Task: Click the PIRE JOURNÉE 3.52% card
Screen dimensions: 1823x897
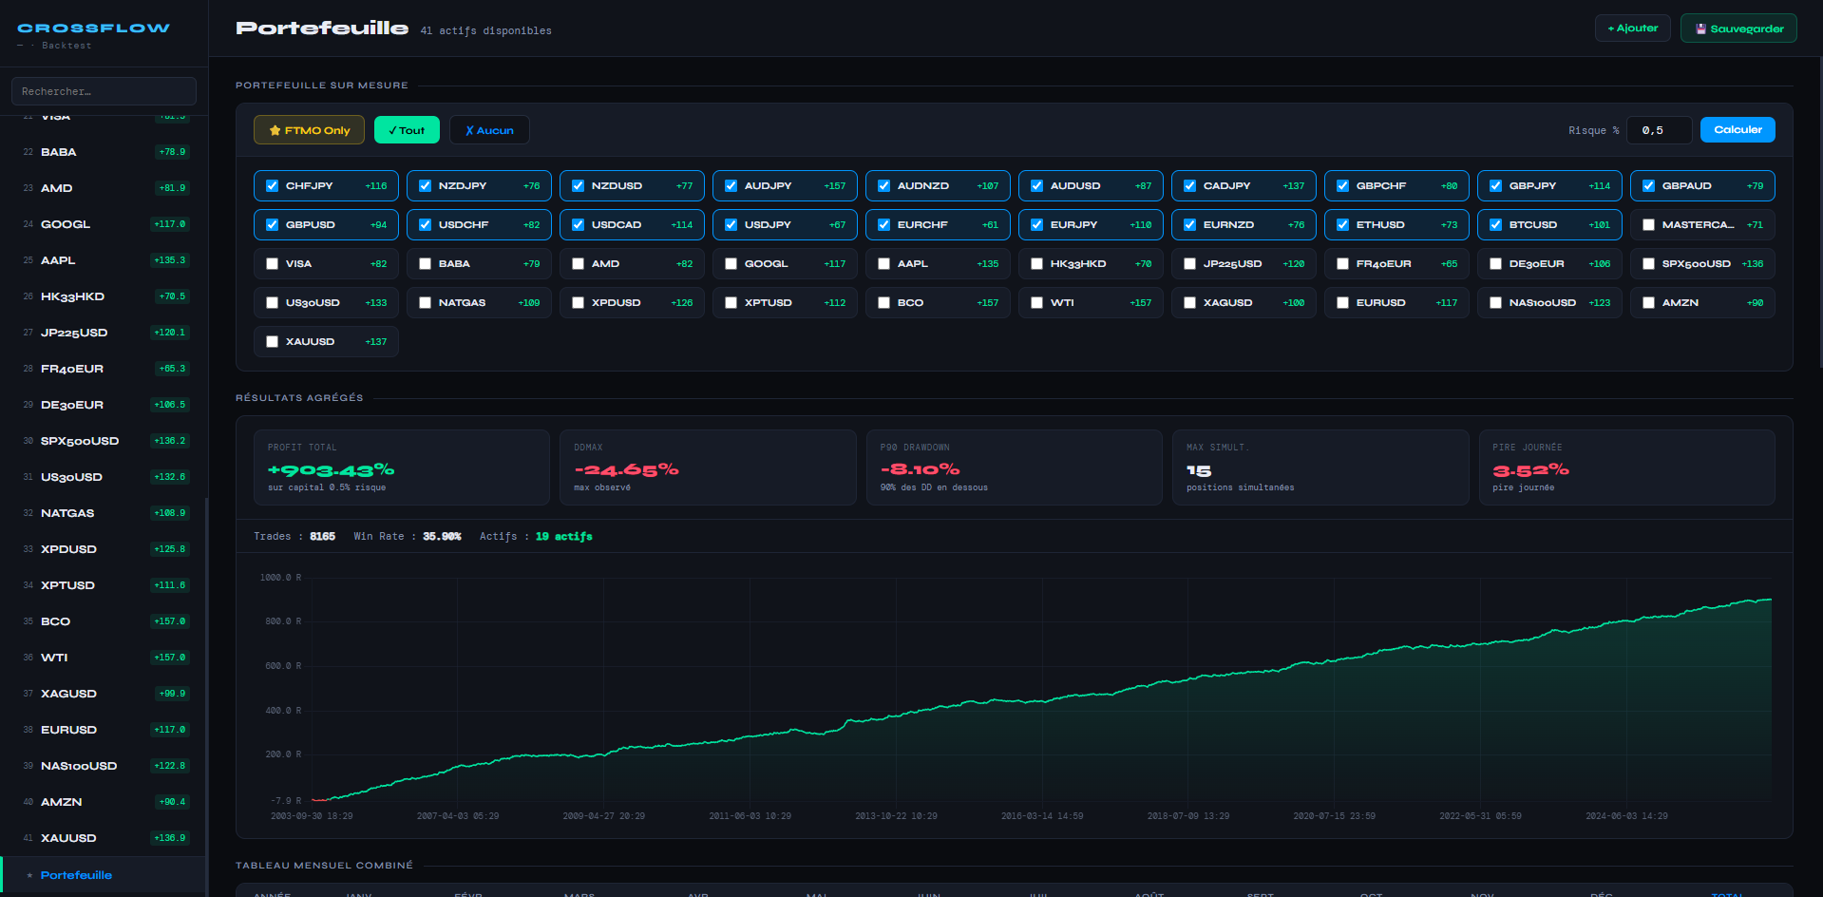Action: (1627, 468)
